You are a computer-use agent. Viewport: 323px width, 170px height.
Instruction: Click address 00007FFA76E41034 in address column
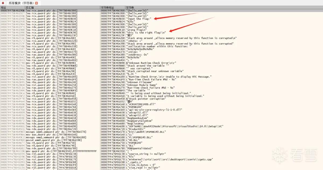click(x=13, y=154)
